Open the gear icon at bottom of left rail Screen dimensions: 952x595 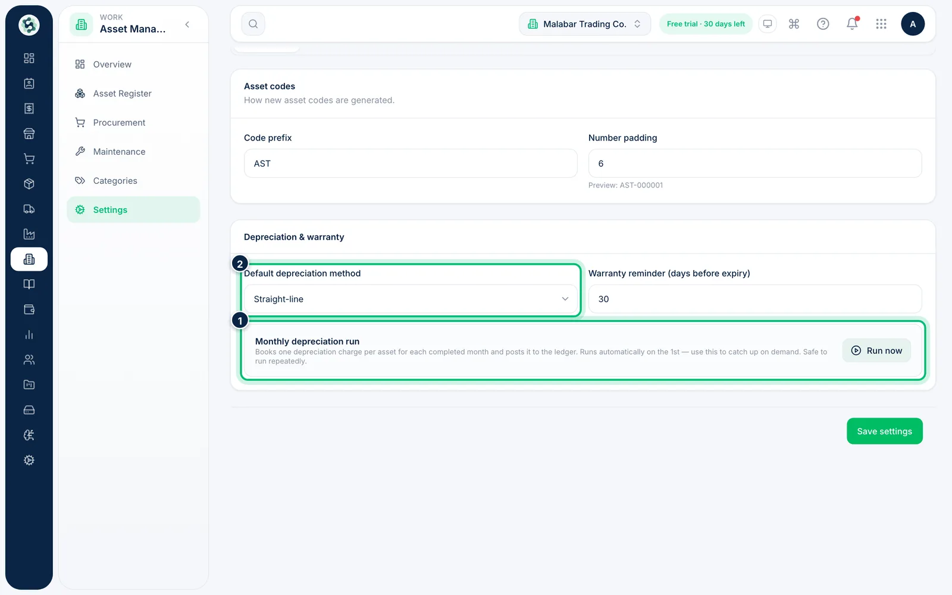[29, 461]
